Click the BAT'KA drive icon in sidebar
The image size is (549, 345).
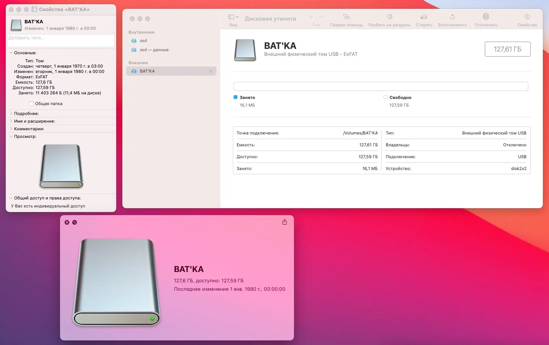134,71
